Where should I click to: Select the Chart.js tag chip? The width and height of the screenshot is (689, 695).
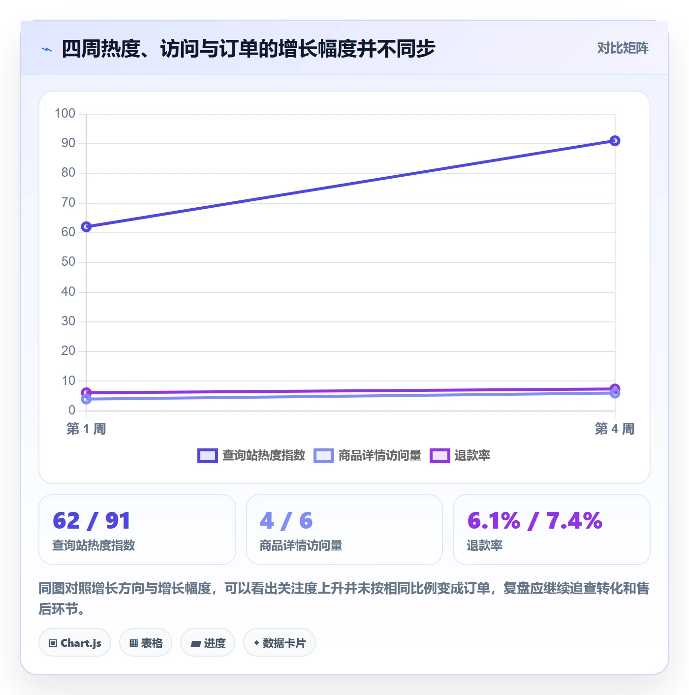pyautogui.click(x=75, y=643)
